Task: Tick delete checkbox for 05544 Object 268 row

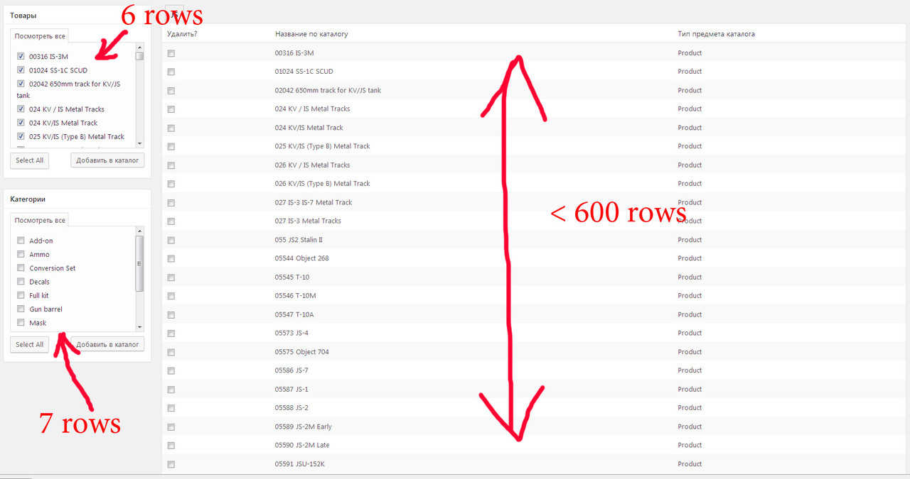Action: click(171, 258)
